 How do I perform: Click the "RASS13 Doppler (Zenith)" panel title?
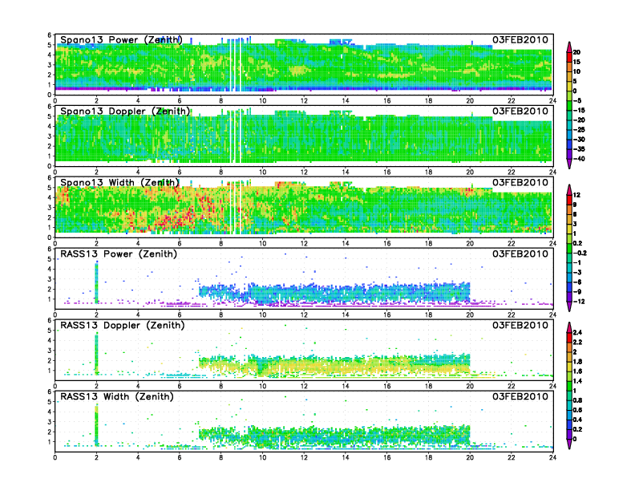[123, 325]
